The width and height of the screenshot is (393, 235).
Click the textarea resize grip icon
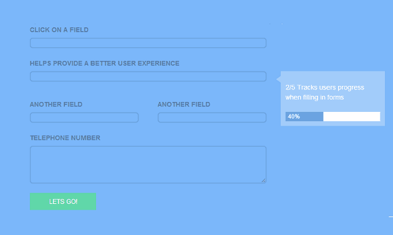pos(263,180)
